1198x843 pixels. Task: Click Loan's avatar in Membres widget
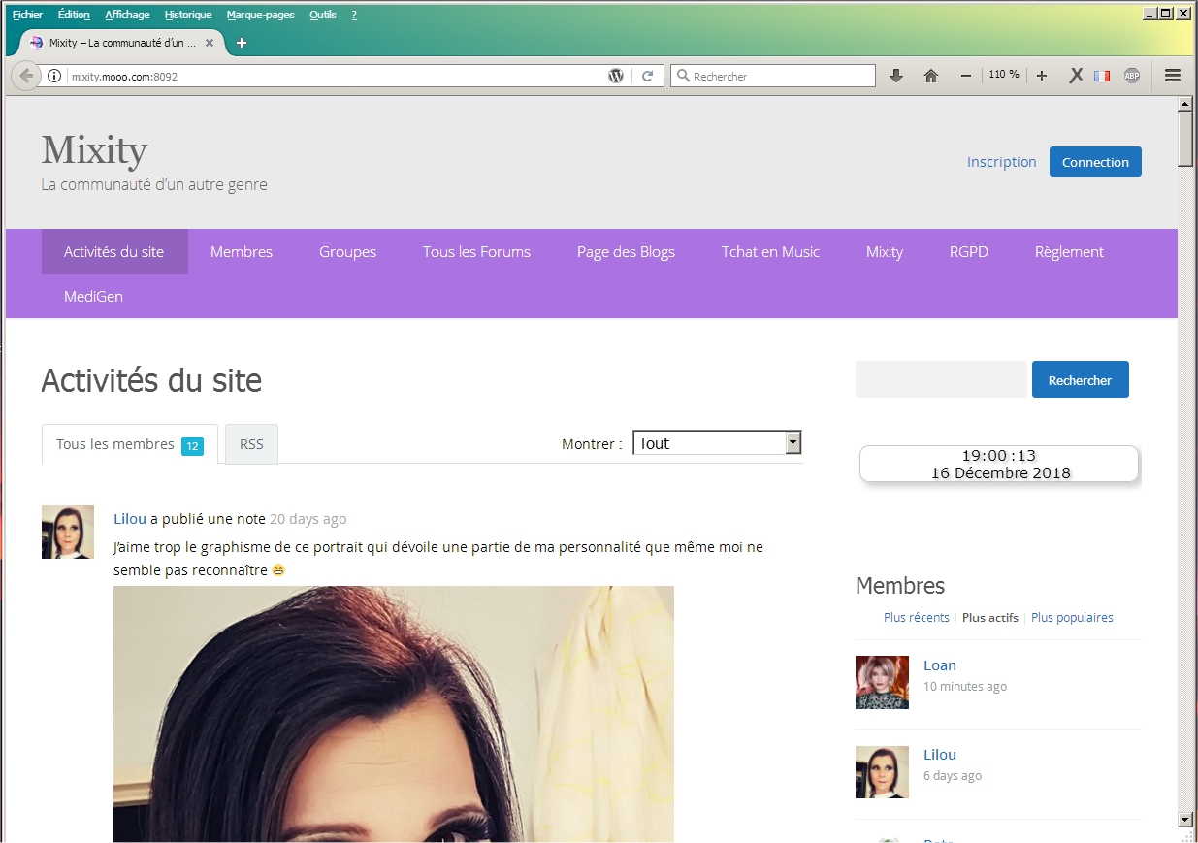tap(882, 682)
